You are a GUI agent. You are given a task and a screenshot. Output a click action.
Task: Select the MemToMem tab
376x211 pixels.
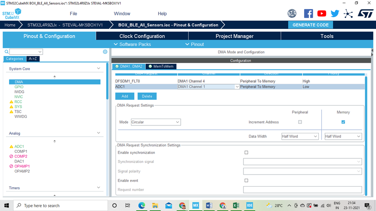(x=161, y=66)
